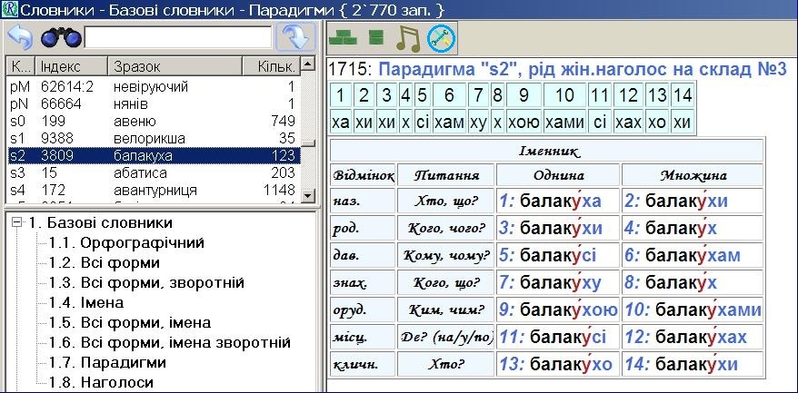This screenshot has width=798, height=393.
Task: Open the '1.4. Імена' dictionary
Action: click(x=86, y=303)
